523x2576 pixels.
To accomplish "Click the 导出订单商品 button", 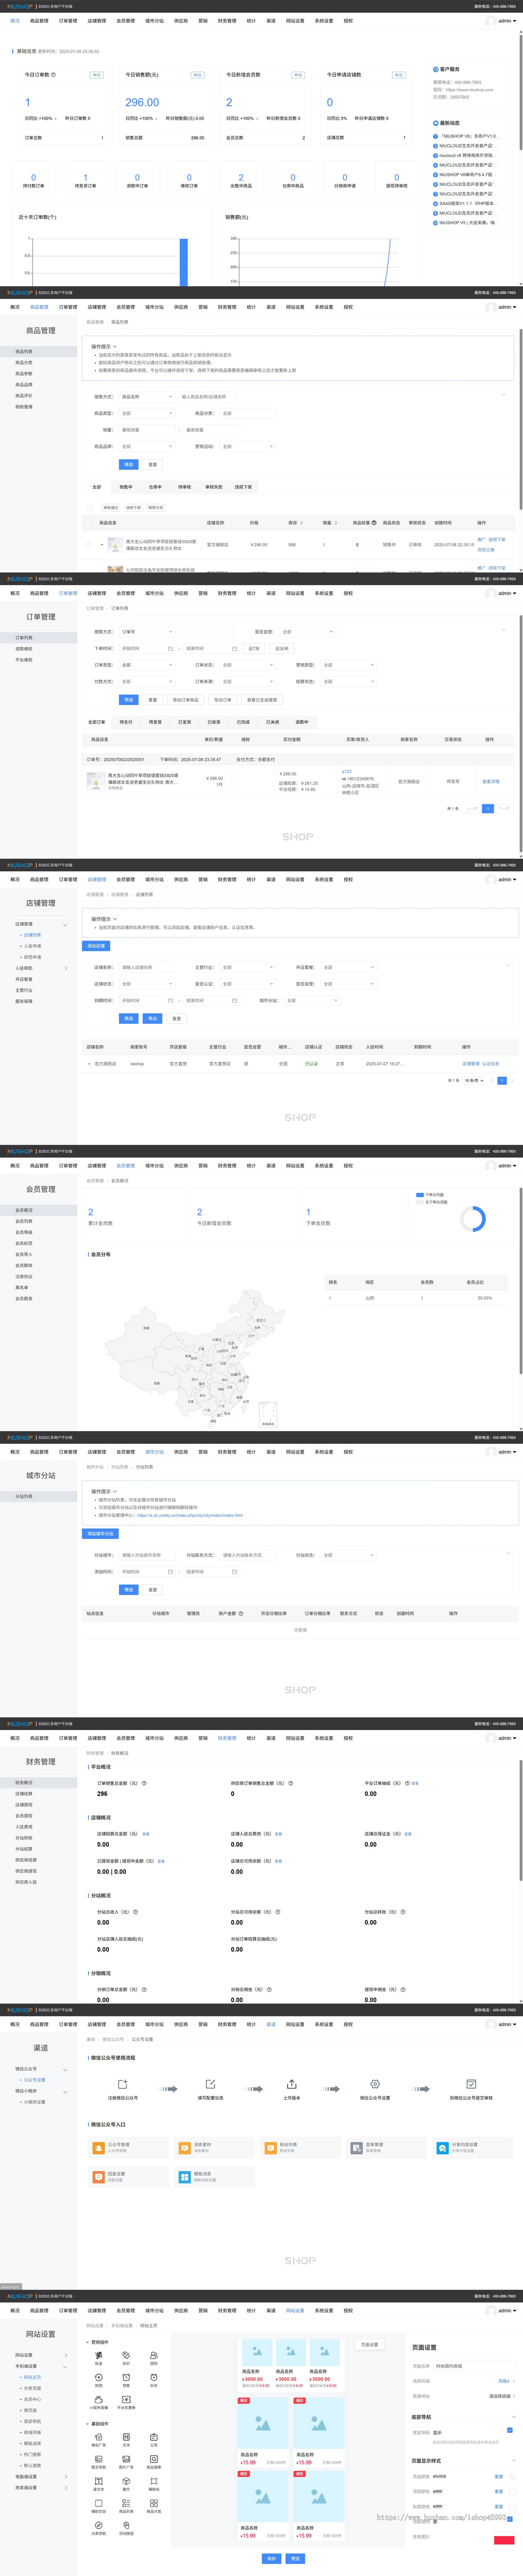I will pos(186,700).
